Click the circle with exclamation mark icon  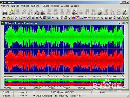tap(119, 18)
